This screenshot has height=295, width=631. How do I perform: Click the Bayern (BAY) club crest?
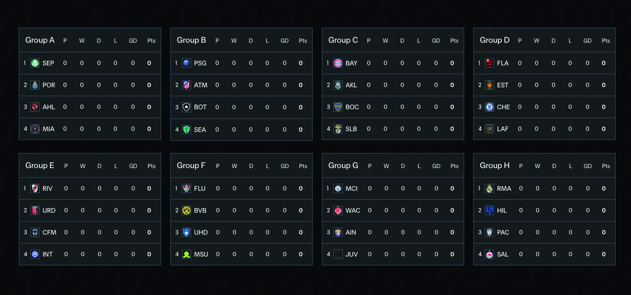coord(338,63)
